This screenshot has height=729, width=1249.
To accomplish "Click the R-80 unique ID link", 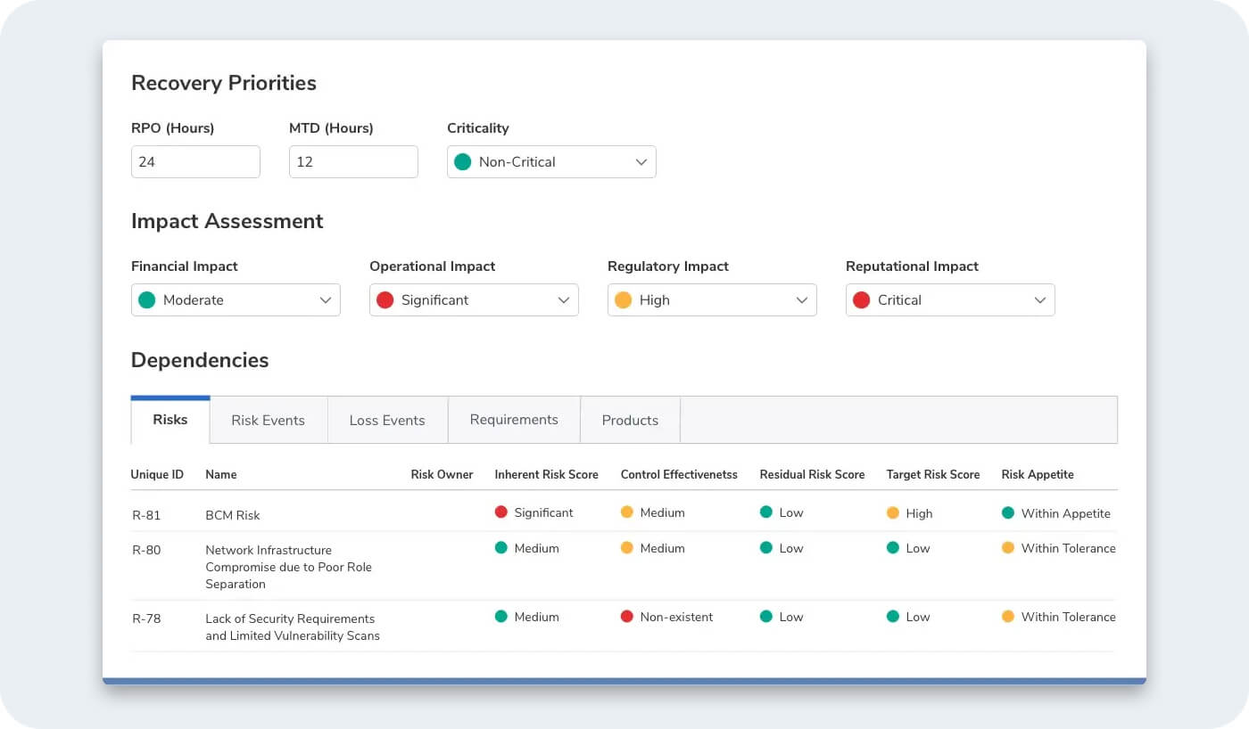I will coord(146,550).
